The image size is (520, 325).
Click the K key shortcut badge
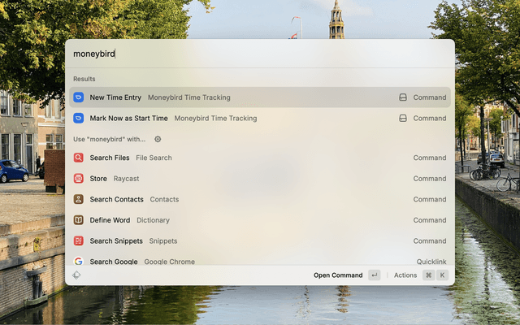(443, 275)
